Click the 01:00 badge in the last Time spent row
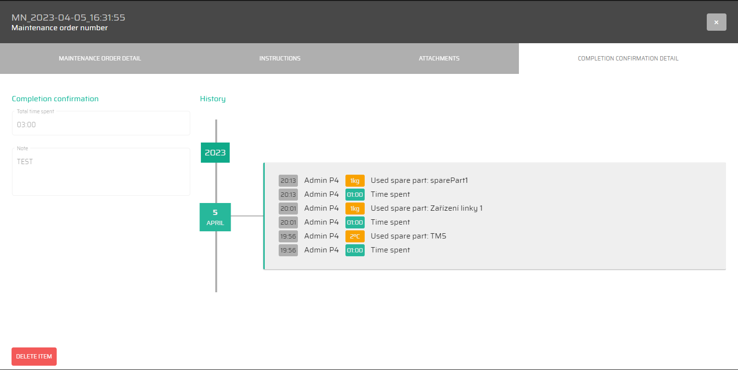Viewport: 738px width, 370px height. coord(355,251)
